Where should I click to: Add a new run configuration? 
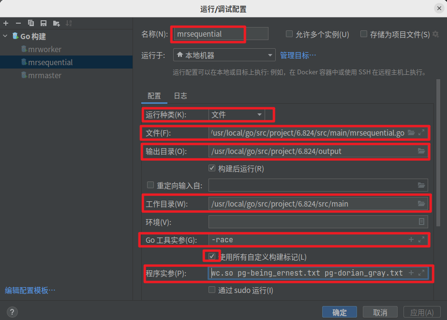click(6, 23)
